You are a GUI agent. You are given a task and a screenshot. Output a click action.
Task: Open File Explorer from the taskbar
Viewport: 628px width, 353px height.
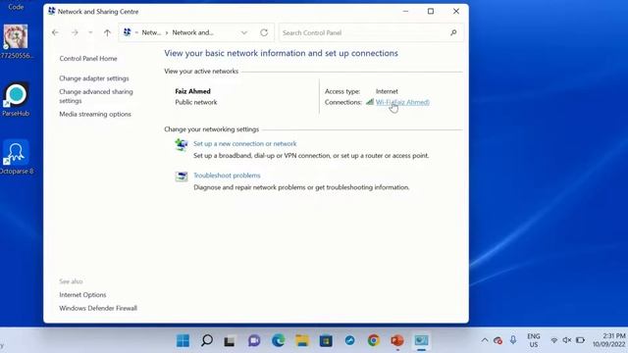pos(302,340)
